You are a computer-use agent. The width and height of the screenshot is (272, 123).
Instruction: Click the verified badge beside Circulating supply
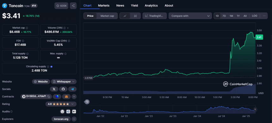coord(51,66)
